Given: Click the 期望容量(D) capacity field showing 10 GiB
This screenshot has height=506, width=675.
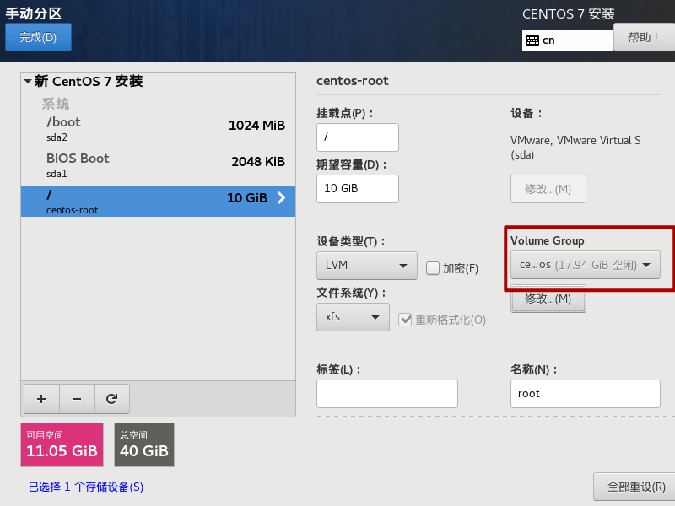Looking at the screenshot, I should tap(358, 188).
